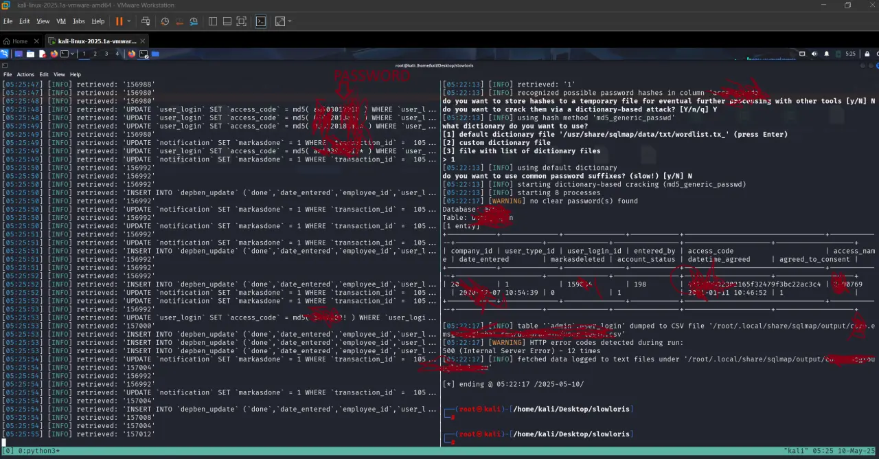This screenshot has height=459, width=879.
Task: Click the lock screen padlock icon
Action: pos(867,54)
